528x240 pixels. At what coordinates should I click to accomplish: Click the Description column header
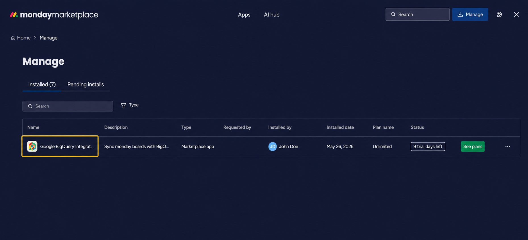tap(116, 127)
